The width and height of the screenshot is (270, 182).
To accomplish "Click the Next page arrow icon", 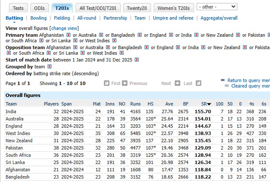I will coord(177,83).
